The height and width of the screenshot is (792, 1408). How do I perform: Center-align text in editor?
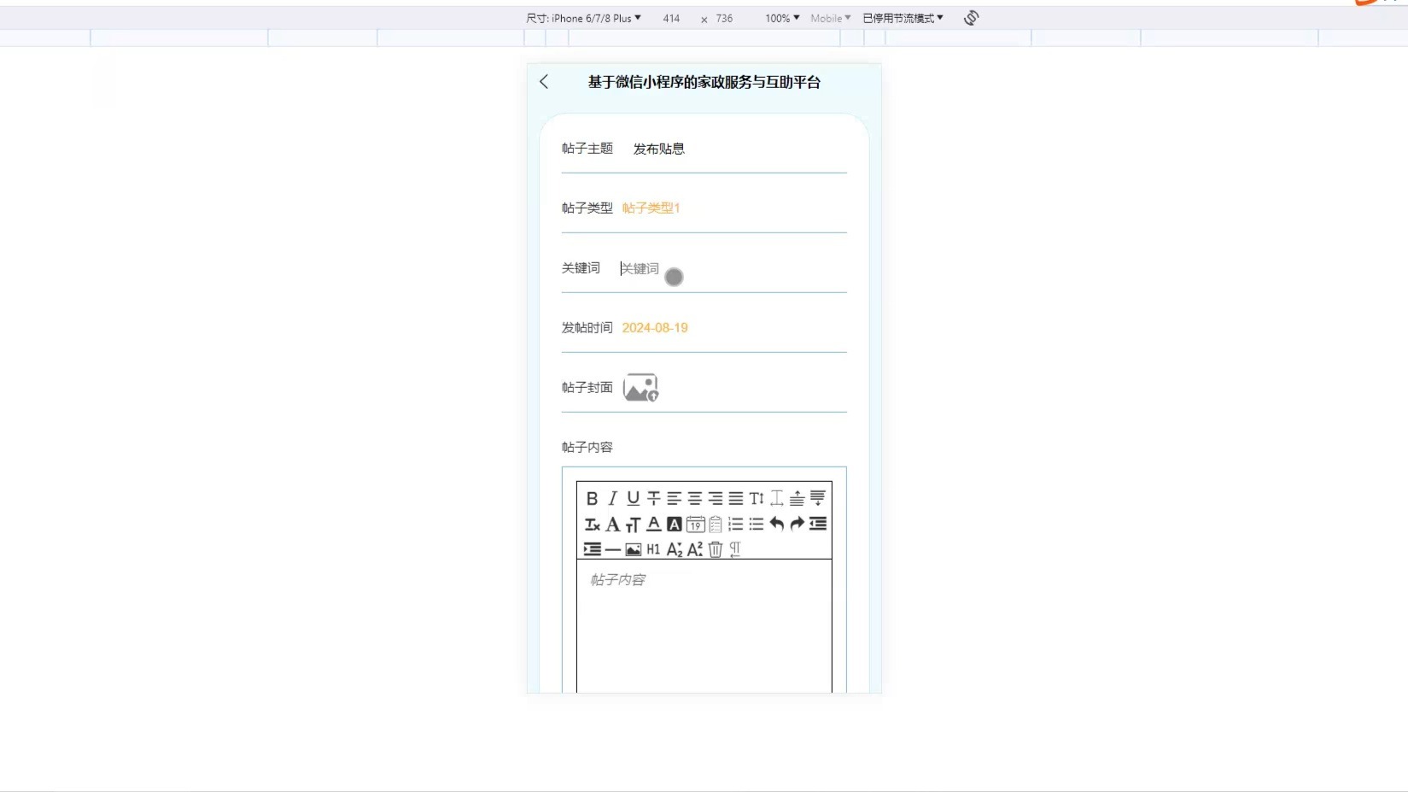coord(694,498)
